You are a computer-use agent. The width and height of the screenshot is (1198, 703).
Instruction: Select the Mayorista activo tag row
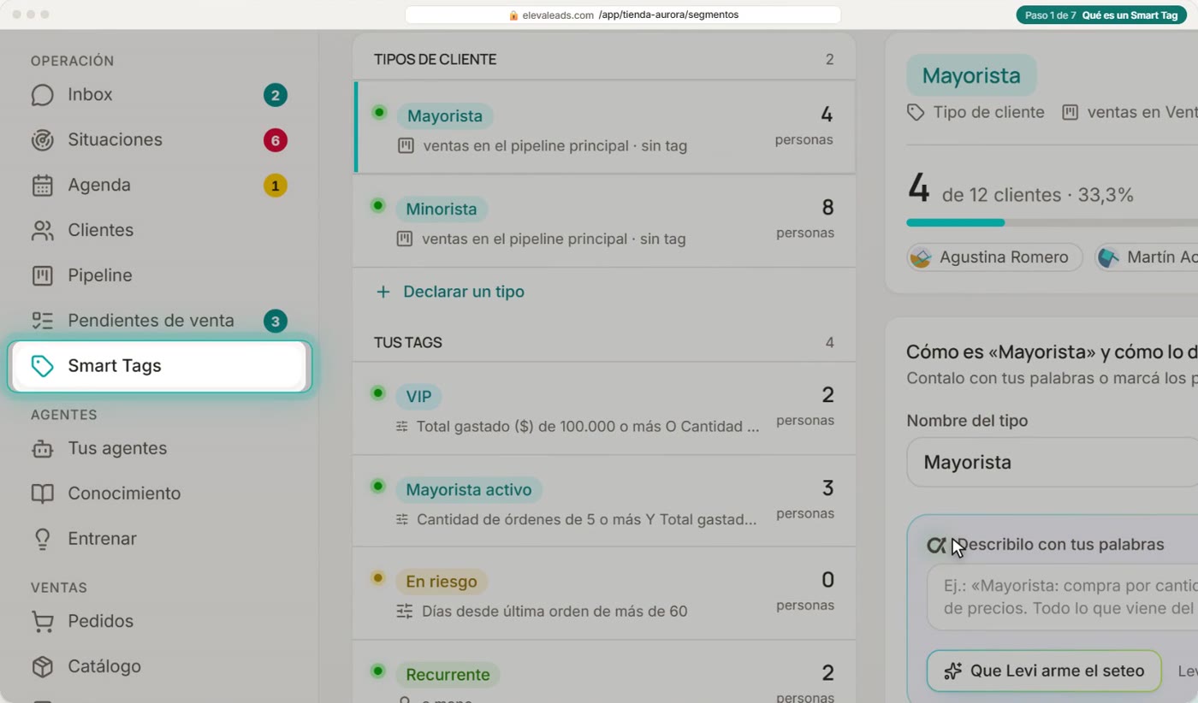pyautogui.click(x=605, y=501)
